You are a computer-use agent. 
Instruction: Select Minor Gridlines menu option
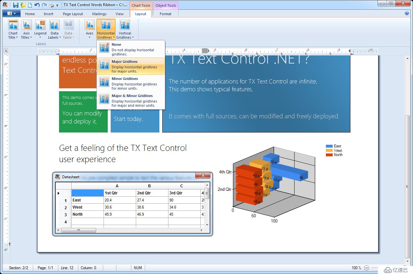coord(131,83)
